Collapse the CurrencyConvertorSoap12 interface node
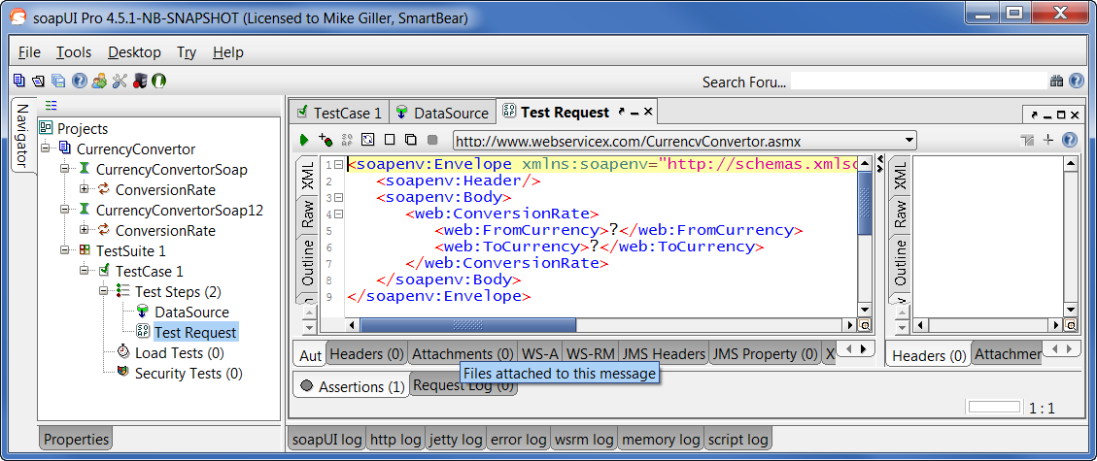 pos(65,209)
